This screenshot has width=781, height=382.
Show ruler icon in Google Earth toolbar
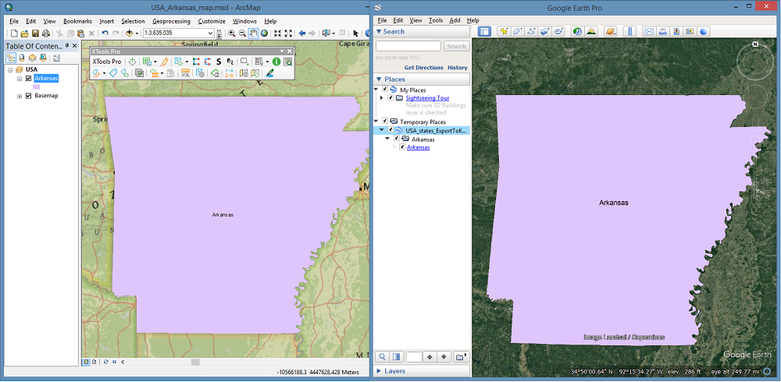click(629, 31)
